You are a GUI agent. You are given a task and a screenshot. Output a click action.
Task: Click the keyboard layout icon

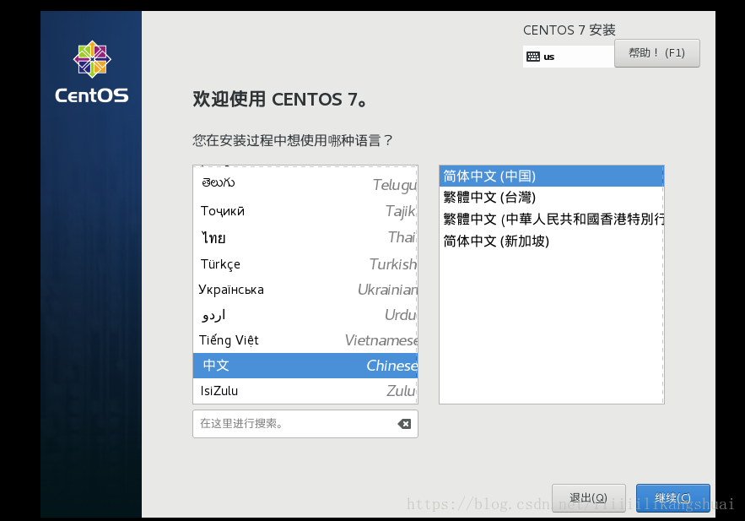pyautogui.click(x=533, y=57)
